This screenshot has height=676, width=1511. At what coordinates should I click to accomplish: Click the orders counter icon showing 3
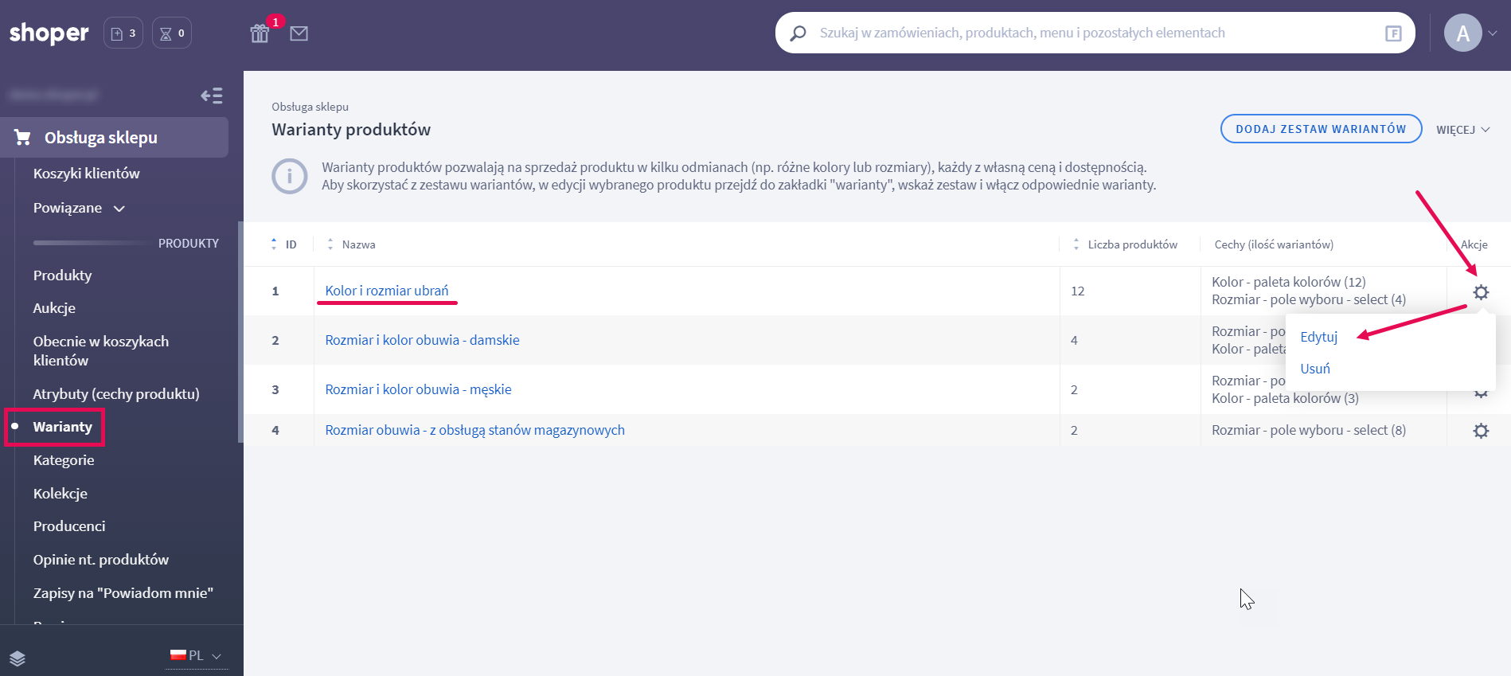tap(123, 33)
